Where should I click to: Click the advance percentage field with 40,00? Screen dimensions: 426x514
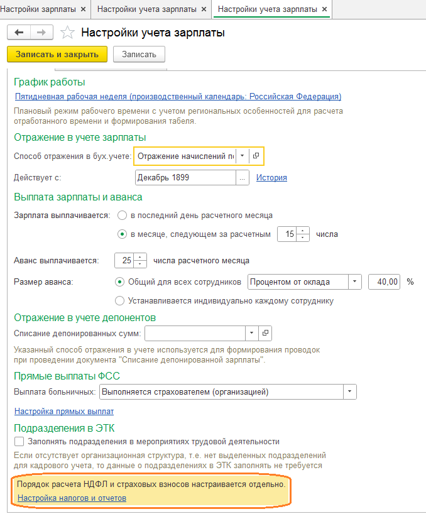(x=384, y=282)
